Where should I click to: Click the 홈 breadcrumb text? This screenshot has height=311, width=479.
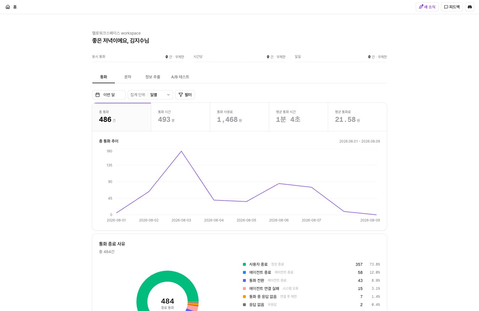click(x=15, y=7)
